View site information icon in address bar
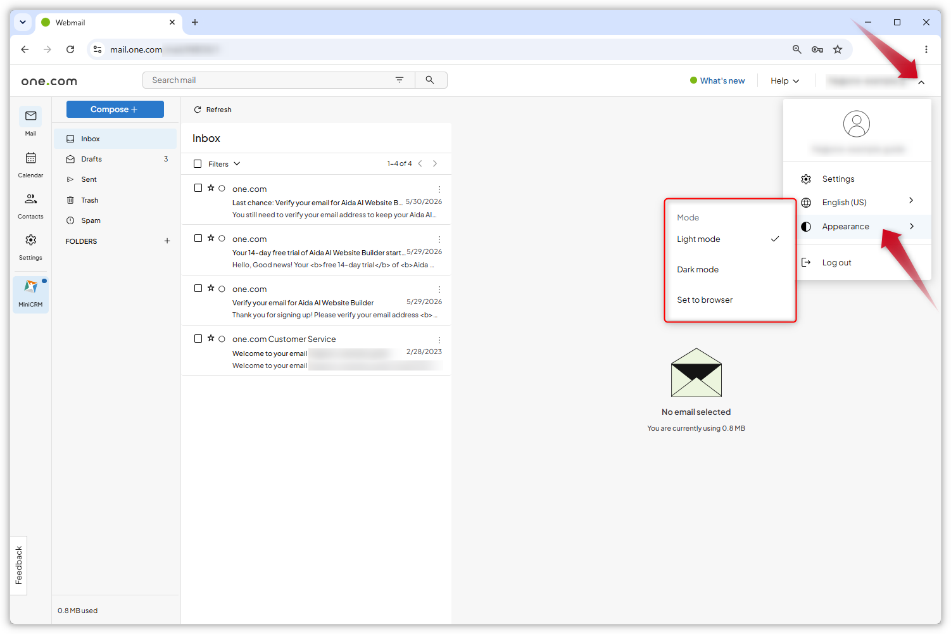The image size is (951, 634). [x=98, y=49]
